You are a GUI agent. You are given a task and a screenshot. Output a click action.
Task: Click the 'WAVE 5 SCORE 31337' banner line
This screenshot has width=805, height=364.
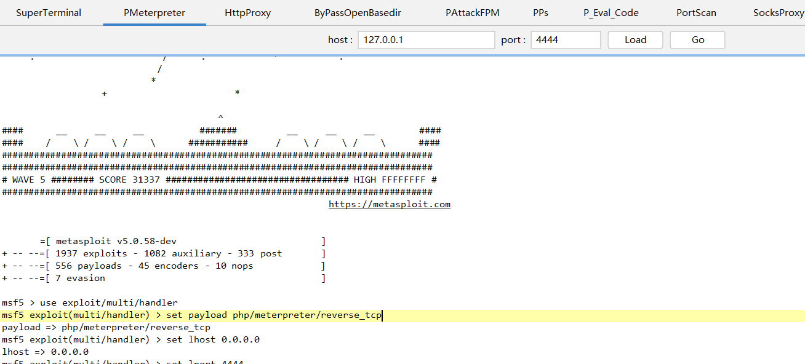220,180
